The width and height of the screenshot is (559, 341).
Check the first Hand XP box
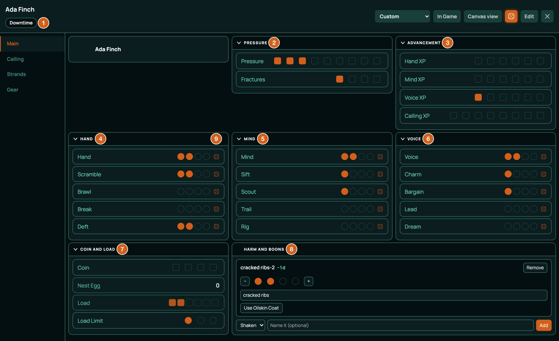tap(478, 61)
